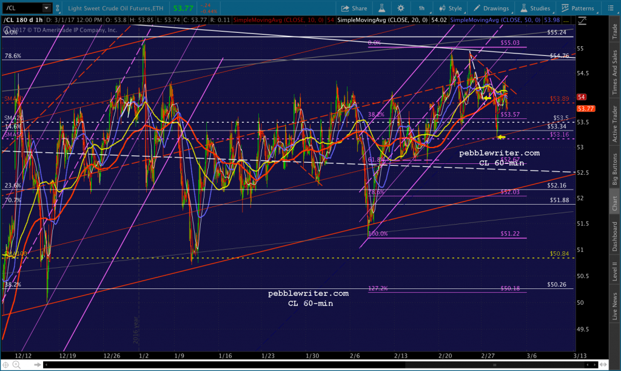Viewport: 621px width, 371px height.
Task: Click the zoom magnifier icon at bottom left
Action: click(x=16, y=365)
